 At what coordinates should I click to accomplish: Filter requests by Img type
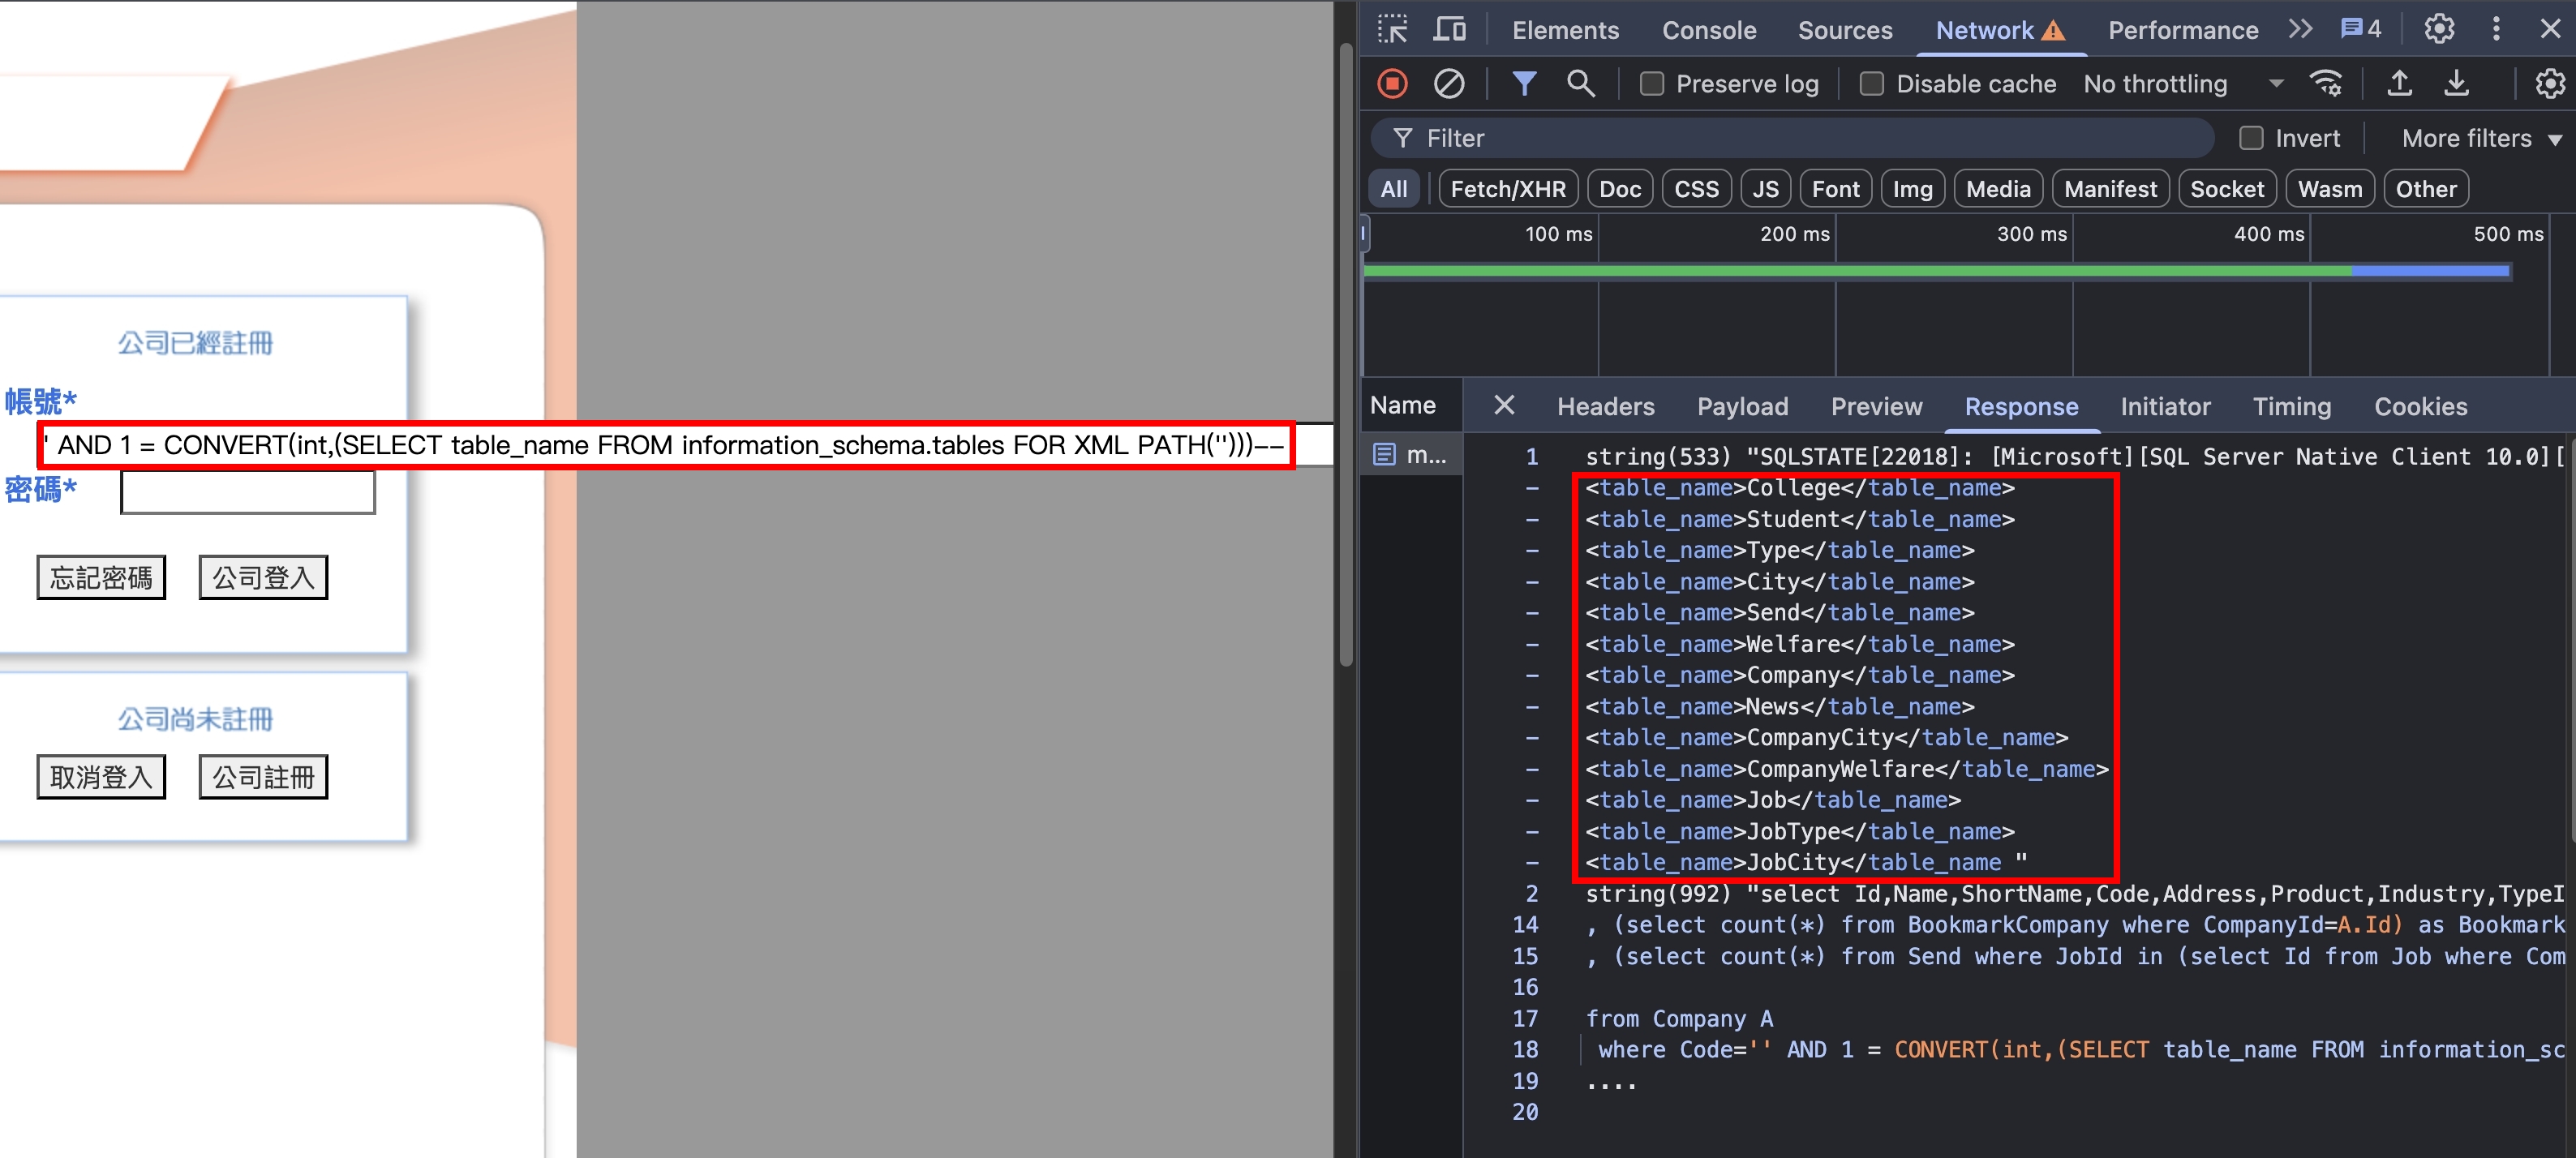(1912, 189)
